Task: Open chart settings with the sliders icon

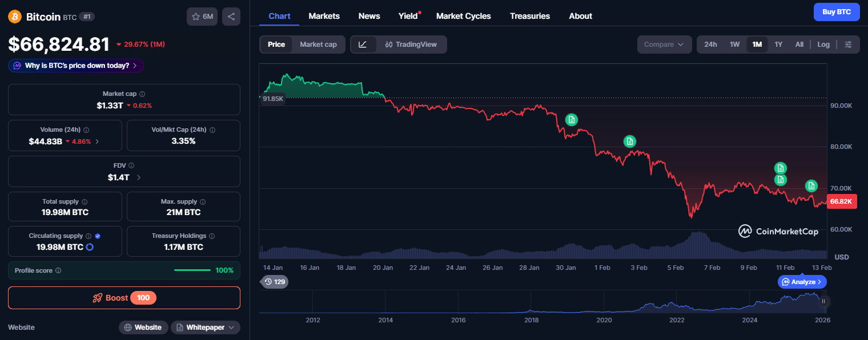Action: click(849, 44)
